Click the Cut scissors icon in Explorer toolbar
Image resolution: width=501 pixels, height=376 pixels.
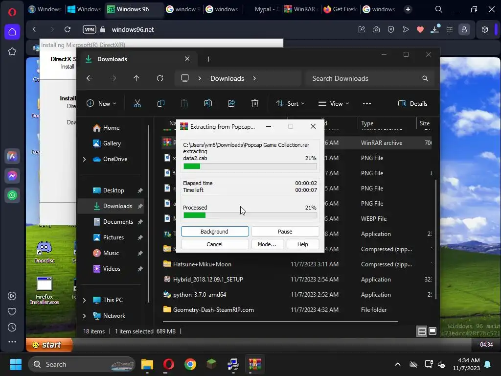(x=137, y=103)
